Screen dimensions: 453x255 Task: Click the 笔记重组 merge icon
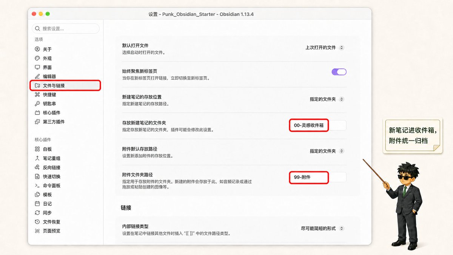point(37,158)
